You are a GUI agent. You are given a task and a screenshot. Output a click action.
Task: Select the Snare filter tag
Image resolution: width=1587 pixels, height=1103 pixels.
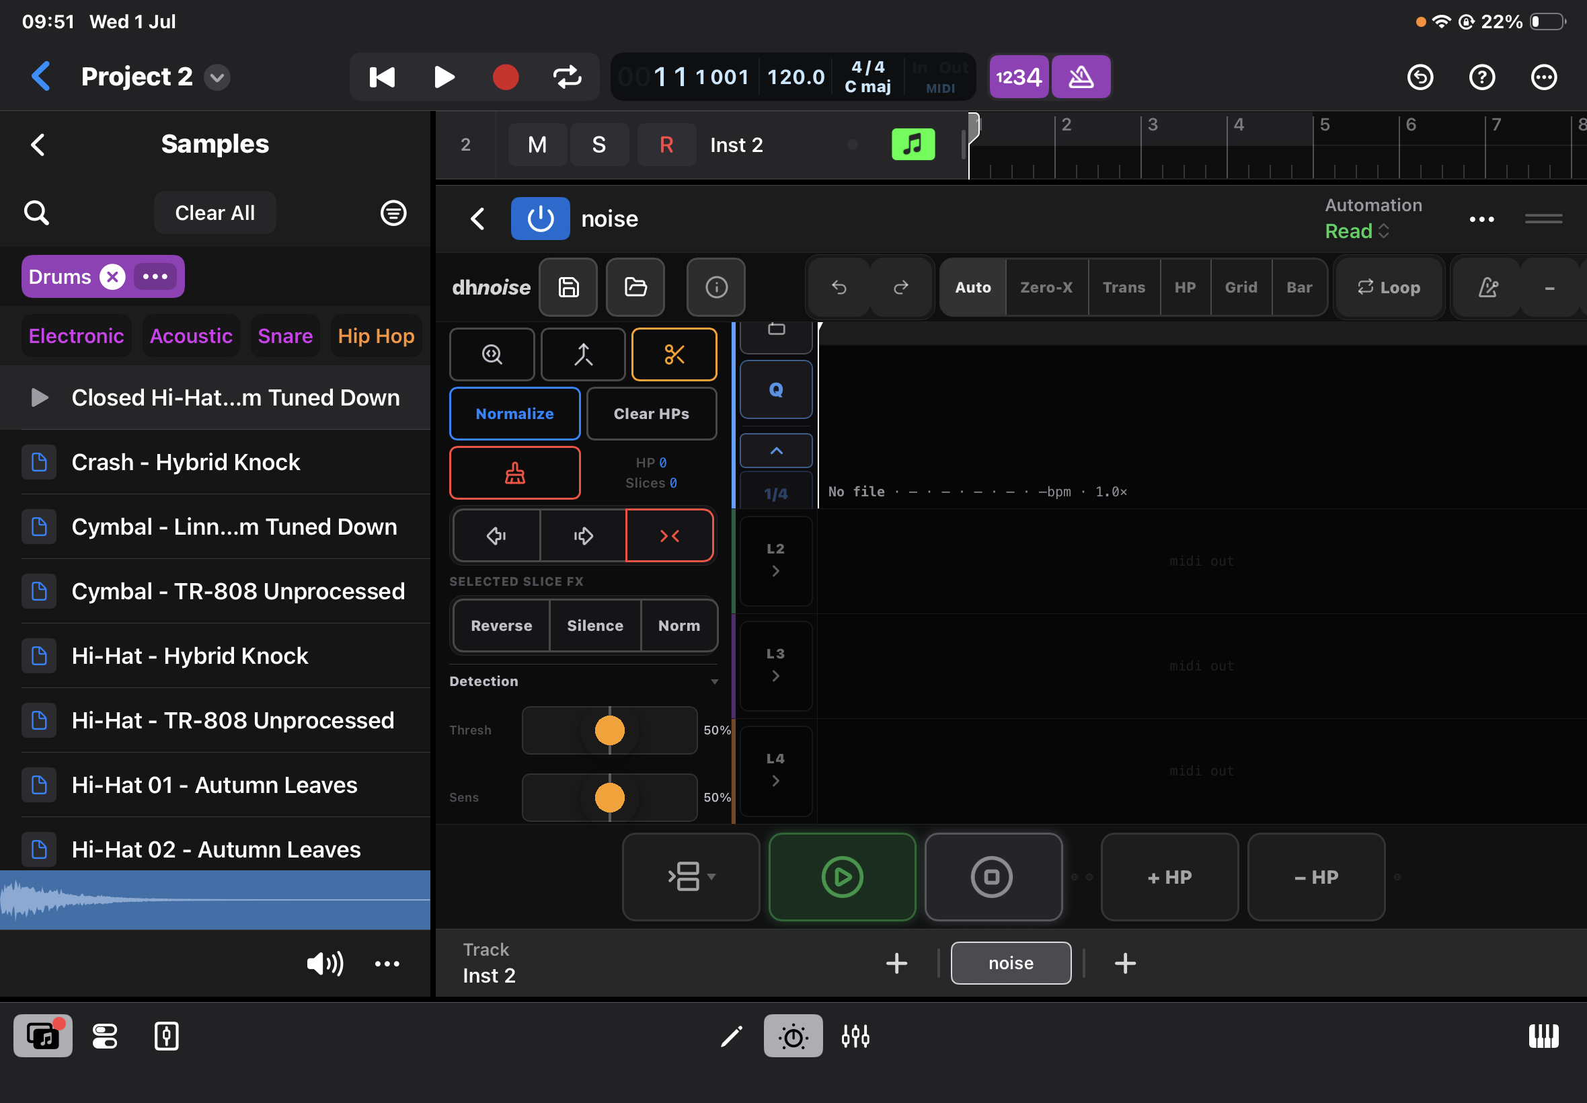pyautogui.click(x=285, y=336)
